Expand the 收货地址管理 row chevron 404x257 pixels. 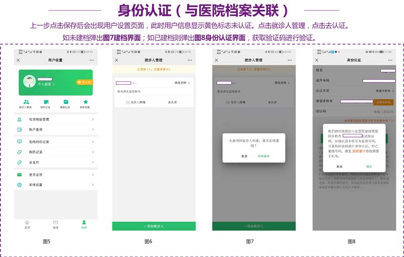click(x=93, y=119)
